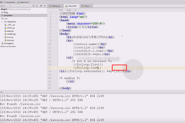This screenshot has height=123, width=185.
Task: Place cursor on {{testdict.keys}} line
Action: (x=92, y=54)
